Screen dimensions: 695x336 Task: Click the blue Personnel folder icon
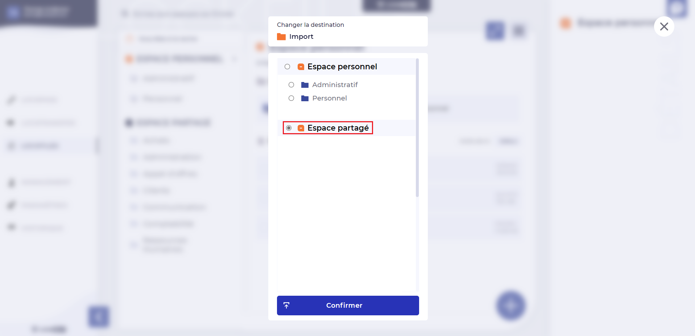click(305, 98)
